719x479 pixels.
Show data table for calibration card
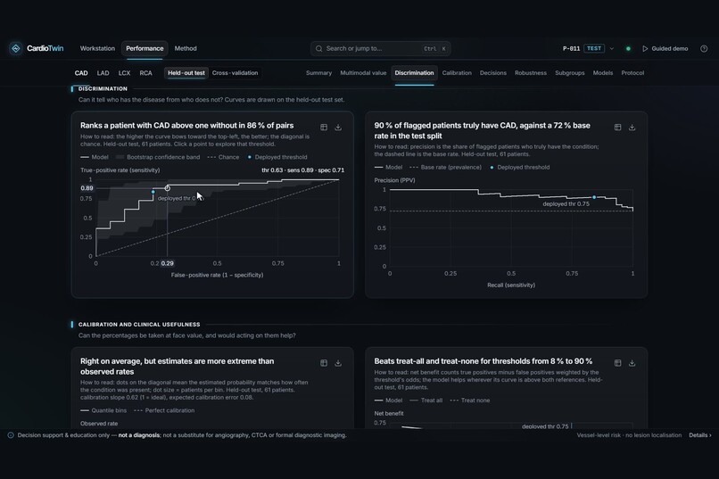click(x=324, y=363)
